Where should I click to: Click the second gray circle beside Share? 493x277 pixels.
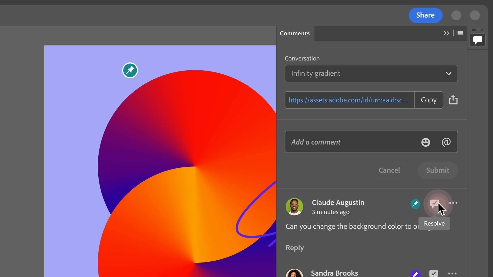[475, 15]
